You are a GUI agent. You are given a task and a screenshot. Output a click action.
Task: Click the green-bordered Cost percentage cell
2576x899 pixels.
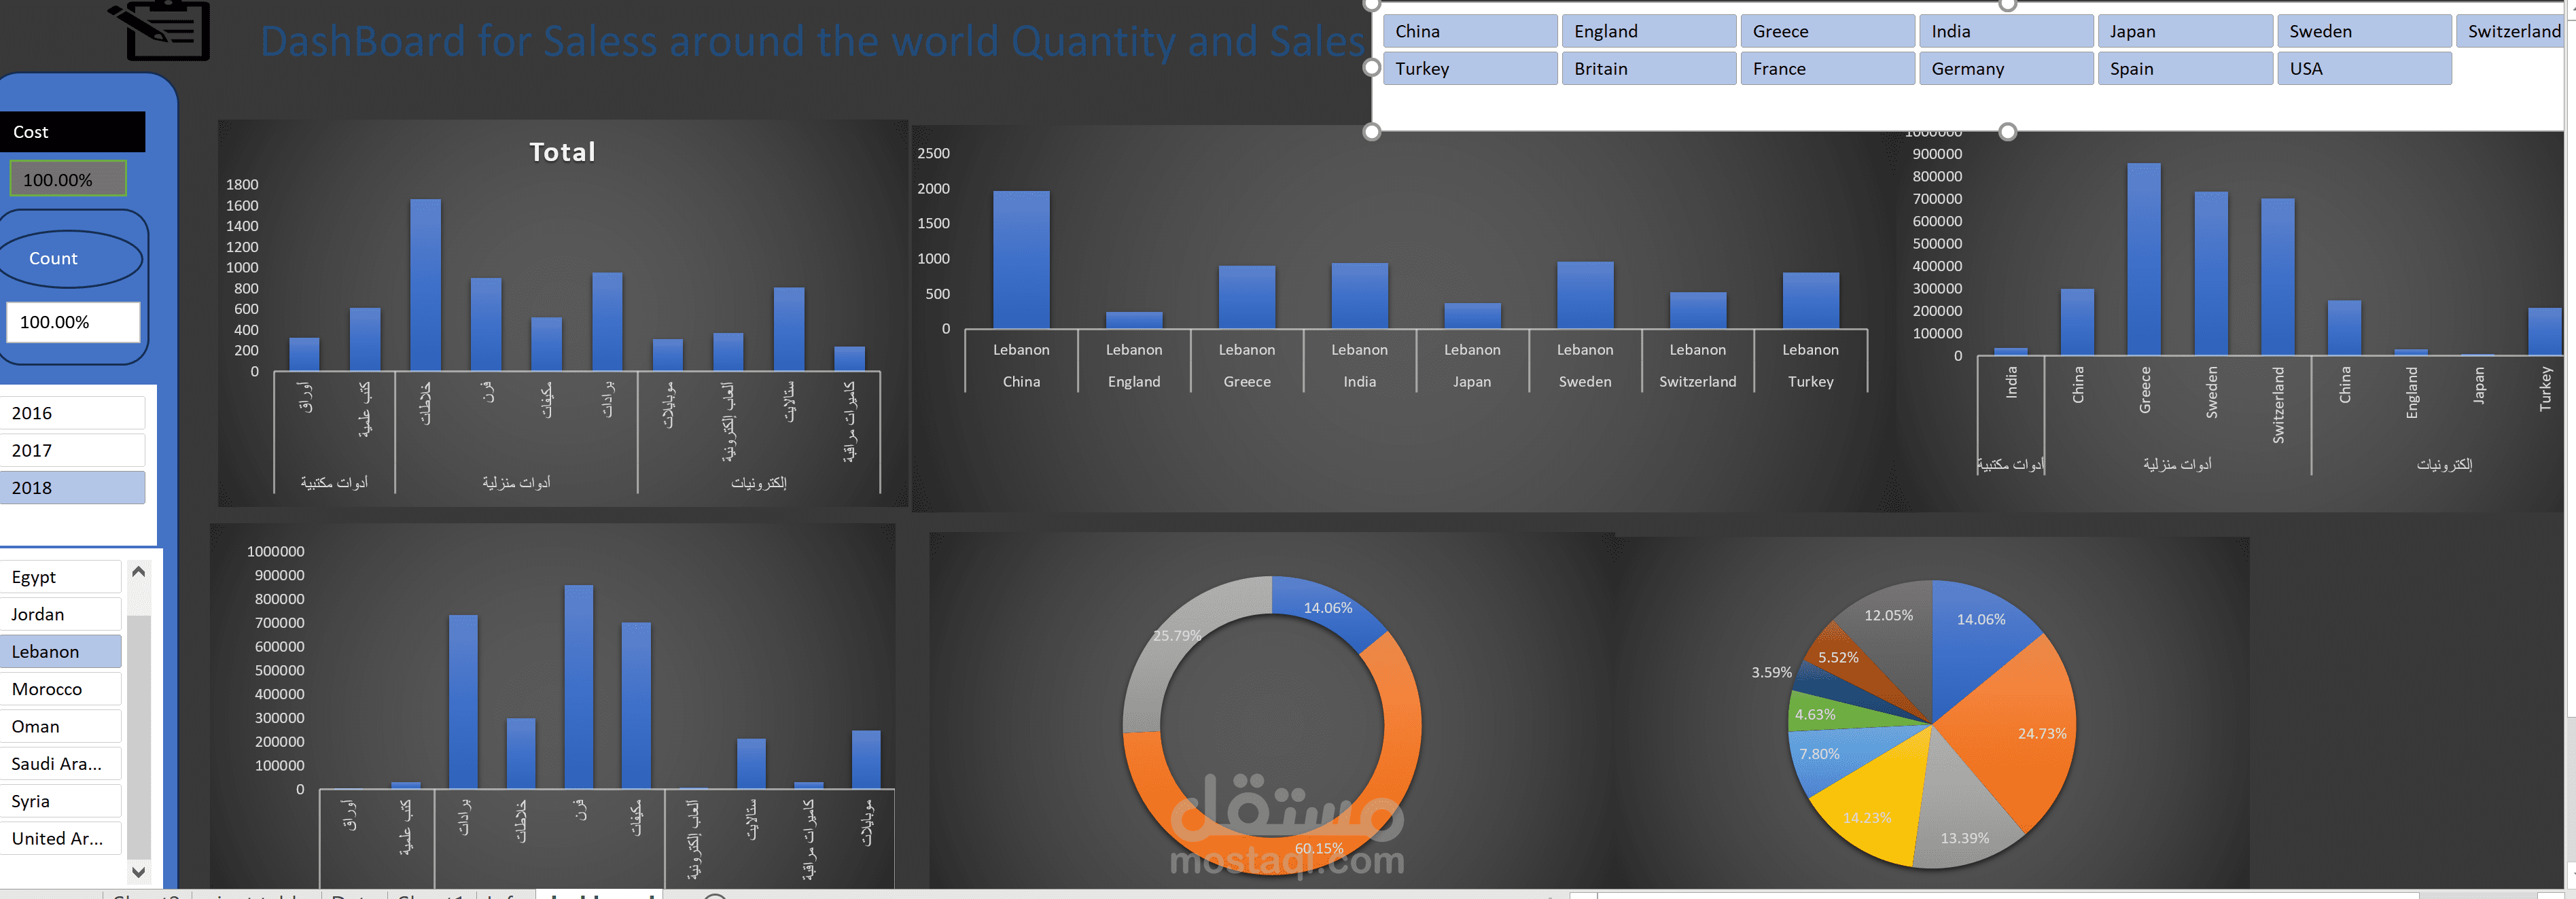[68, 180]
